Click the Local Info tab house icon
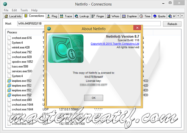This screenshot has width=187, height=133. coord(6,16)
